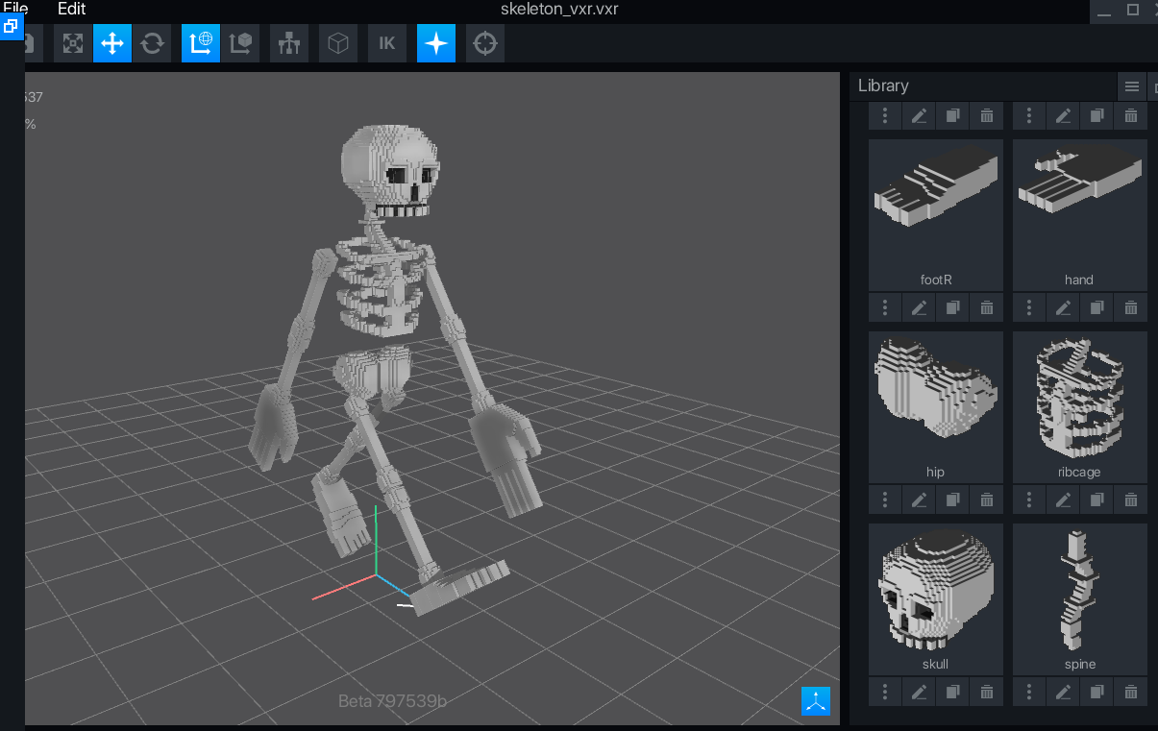Open the Edit menu
Screen dimensions: 1158x731
(71, 10)
